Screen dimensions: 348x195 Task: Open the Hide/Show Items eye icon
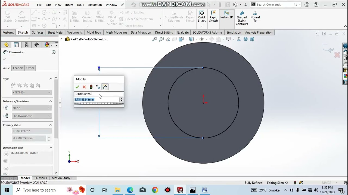coord(201,39)
